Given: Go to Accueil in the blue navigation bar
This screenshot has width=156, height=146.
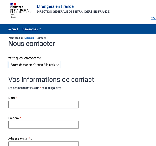Looking at the screenshot, I should [x=13, y=29].
